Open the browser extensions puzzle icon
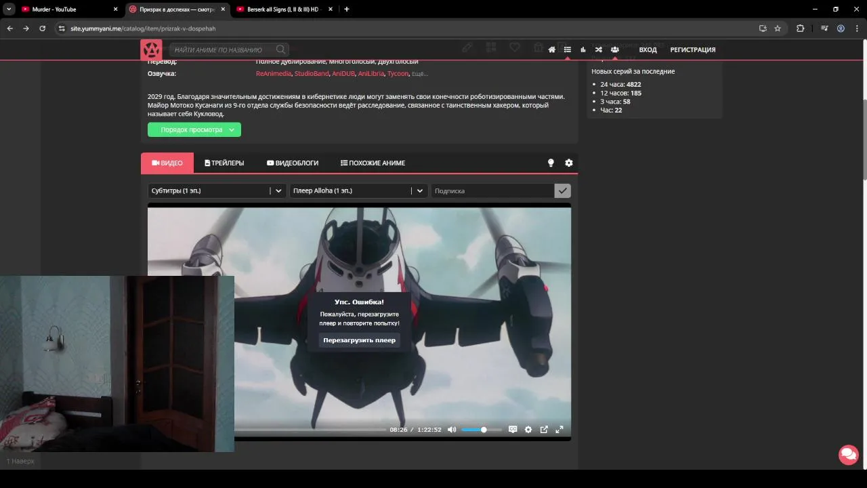Image resolution: width=867 pixels, height=488 pixels. (801, 28)
